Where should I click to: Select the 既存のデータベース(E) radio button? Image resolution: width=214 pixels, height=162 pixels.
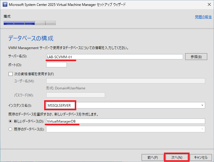(x=10, y=129)
